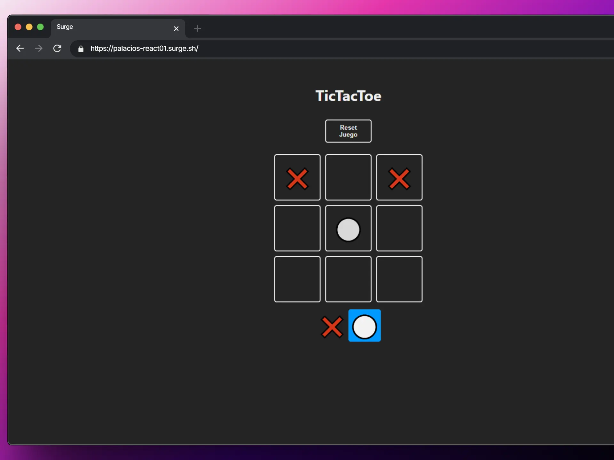Click the Reset Juego button
Image resolution: width=614 pixels, height=460 pixels.
pos(348,131)
